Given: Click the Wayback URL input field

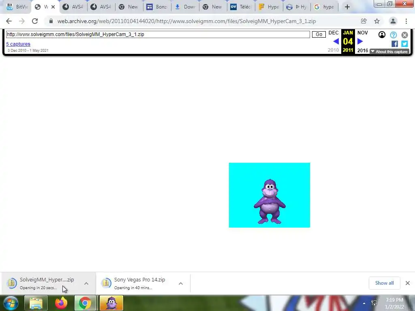Looking at the screenshot, I should pyautogui.click(x=158, y=34).
